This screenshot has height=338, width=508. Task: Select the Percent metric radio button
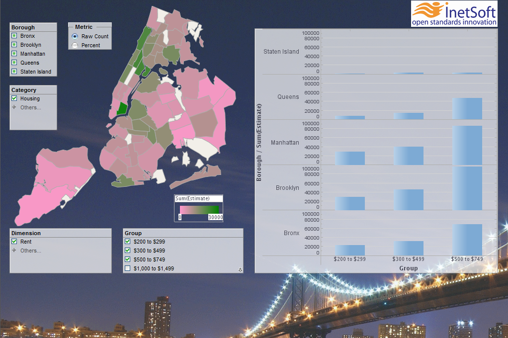[x=75, y=45]
